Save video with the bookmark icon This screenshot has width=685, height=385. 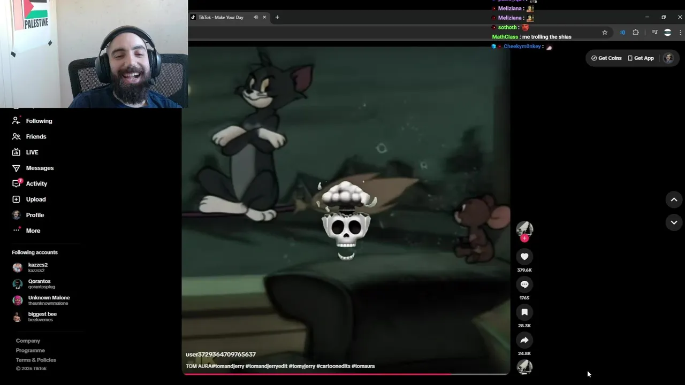click(524, 312)
